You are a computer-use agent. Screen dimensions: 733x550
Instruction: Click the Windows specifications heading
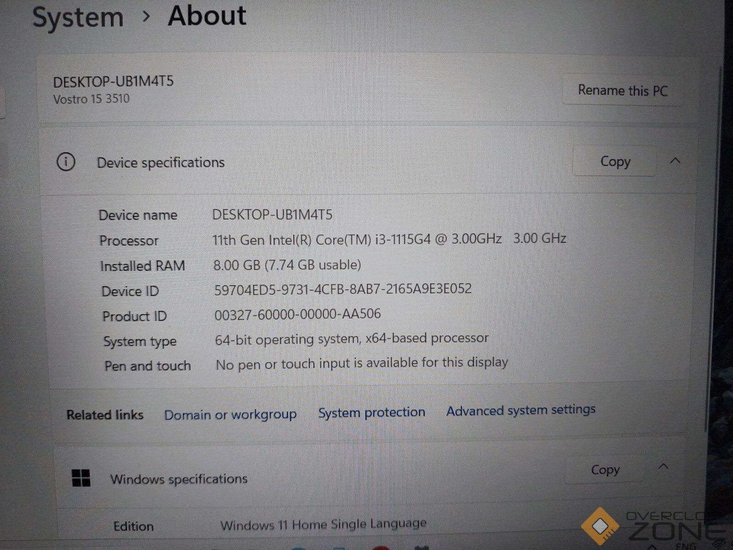click(x=179, y=479)
